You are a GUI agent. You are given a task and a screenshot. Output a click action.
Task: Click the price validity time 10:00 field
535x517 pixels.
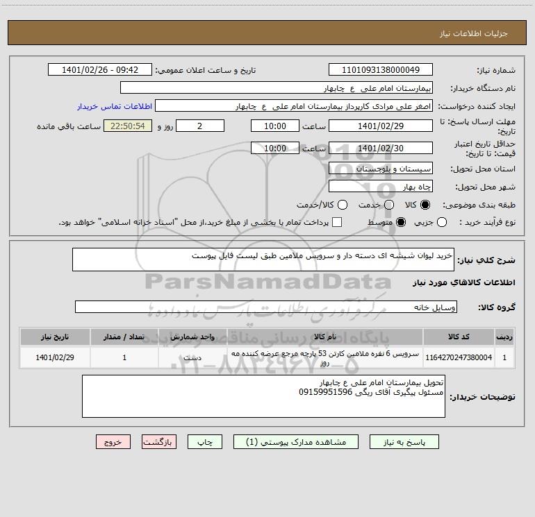pyautogui.click(x=275, y=148)
